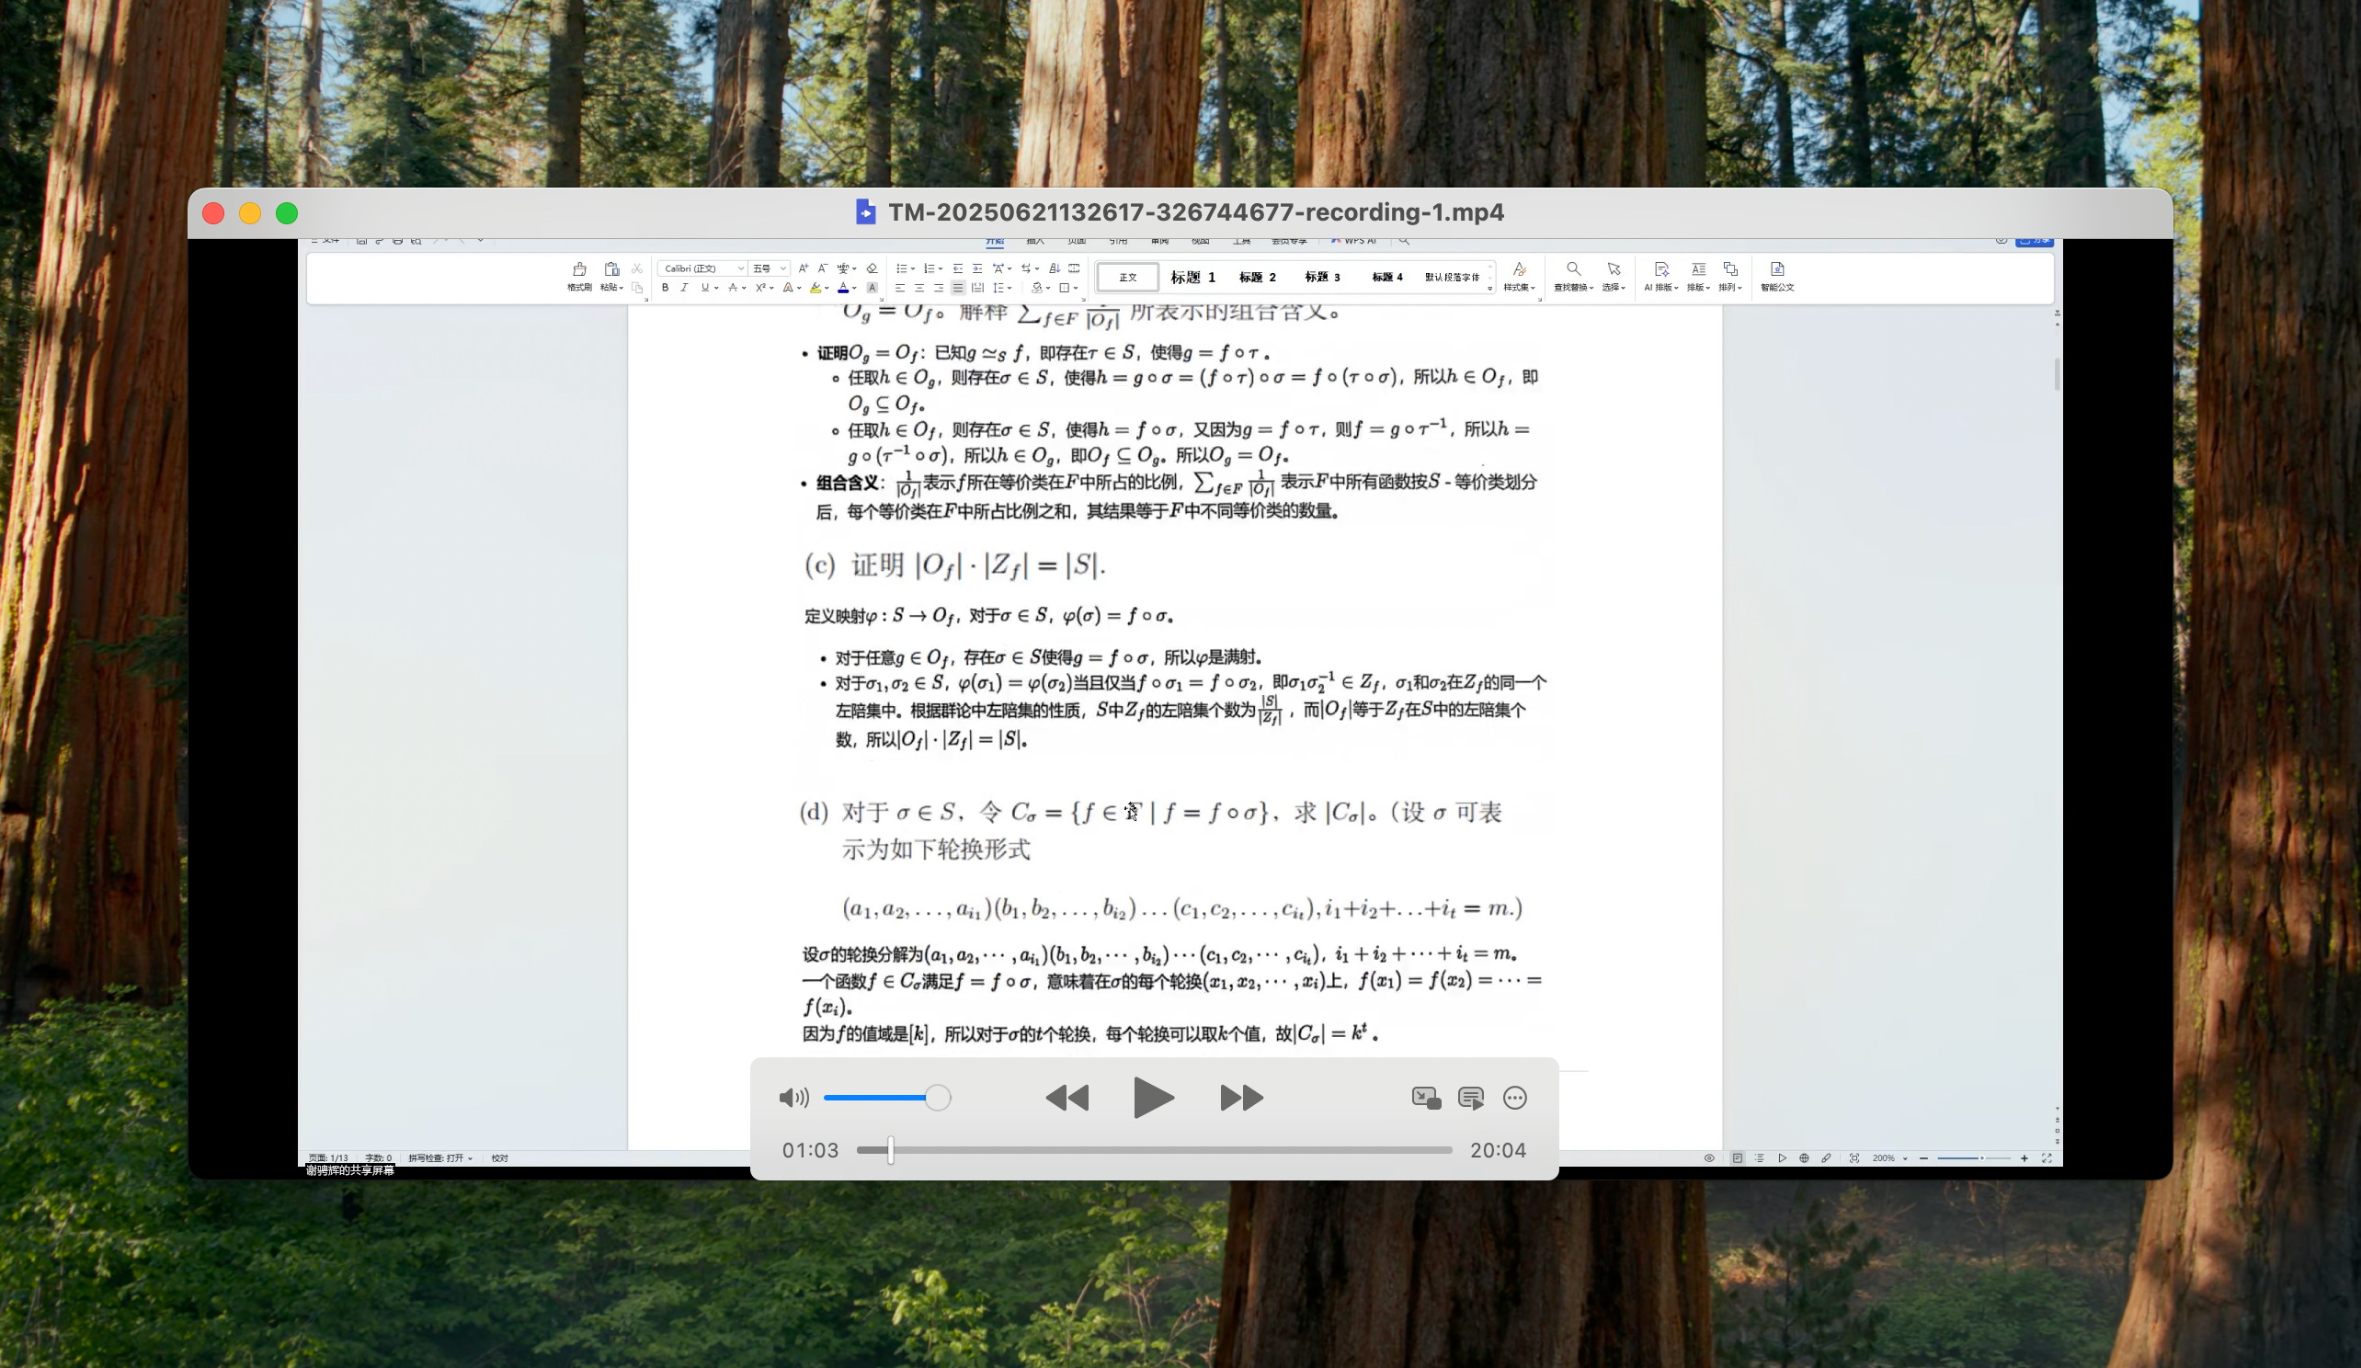Expand the Calibri font name dropdown
The width and height of the screenshot is (2361, 1368).
point(740,268)
